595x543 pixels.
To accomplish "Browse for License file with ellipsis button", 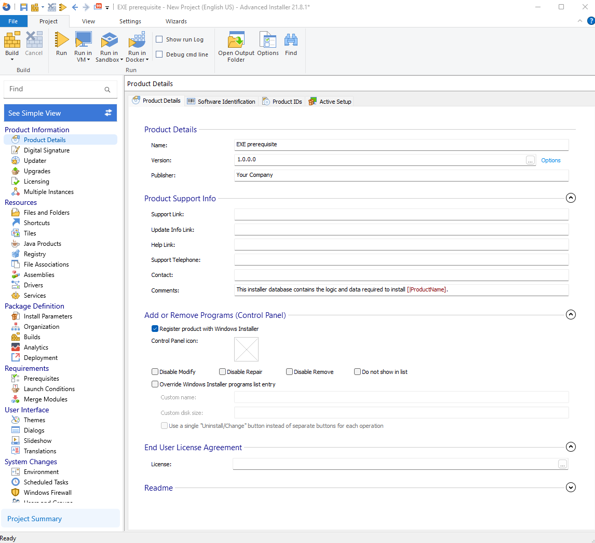I will [x=562, y=464].
